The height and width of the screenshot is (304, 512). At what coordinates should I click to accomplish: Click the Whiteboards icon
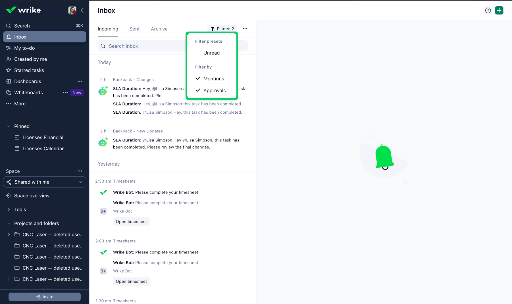point(9,93)
